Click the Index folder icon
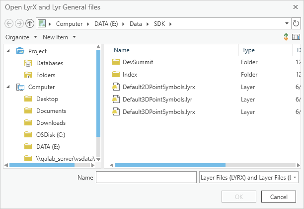 tap(116, 74)
